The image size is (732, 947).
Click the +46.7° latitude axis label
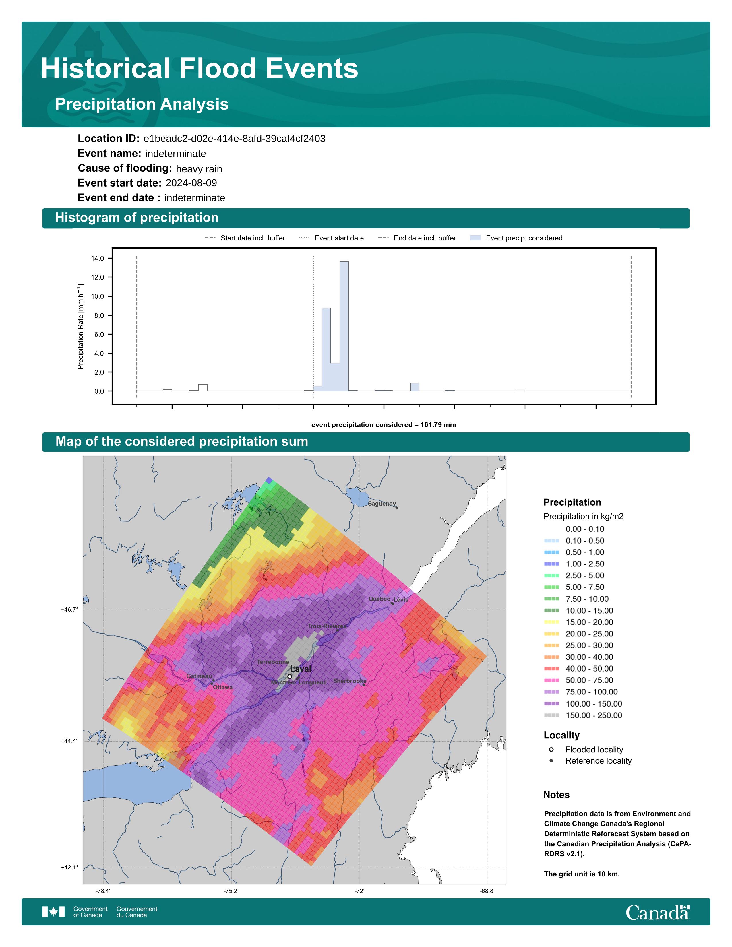click(70, 610)
